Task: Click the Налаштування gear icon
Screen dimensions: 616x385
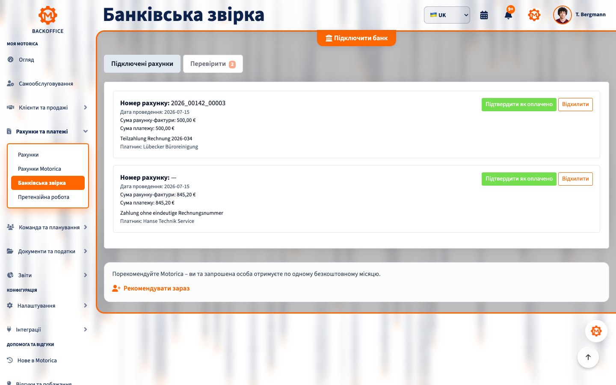Action: pyautogui.click(x=10, y=305)
